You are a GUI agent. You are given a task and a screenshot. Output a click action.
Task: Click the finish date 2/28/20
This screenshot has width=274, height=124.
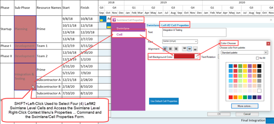(x=89, y=80)
